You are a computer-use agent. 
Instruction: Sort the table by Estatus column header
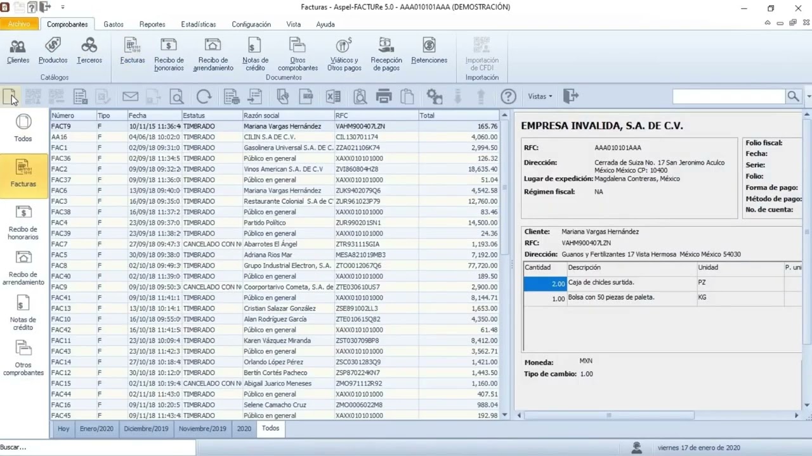pos(212,116)
